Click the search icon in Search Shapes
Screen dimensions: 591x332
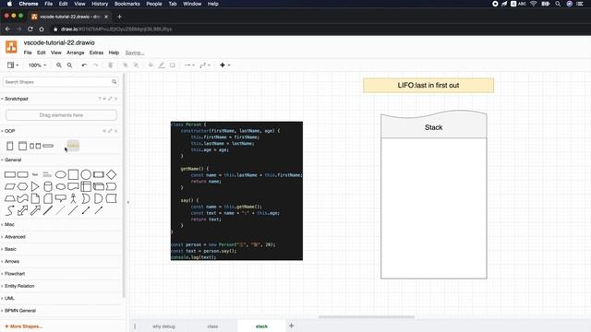pos(115,82)
